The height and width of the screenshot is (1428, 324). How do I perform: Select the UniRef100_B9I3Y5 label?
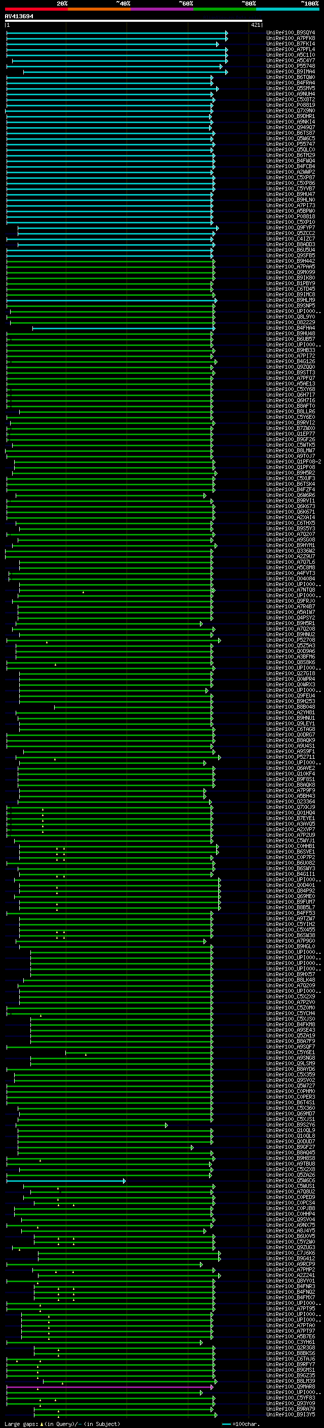[x=291, y=1414]
